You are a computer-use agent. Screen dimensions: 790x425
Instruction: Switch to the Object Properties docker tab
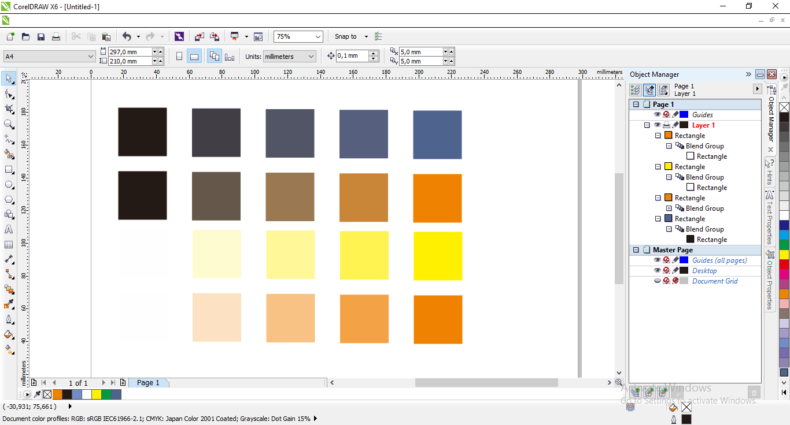coord(770,277)
